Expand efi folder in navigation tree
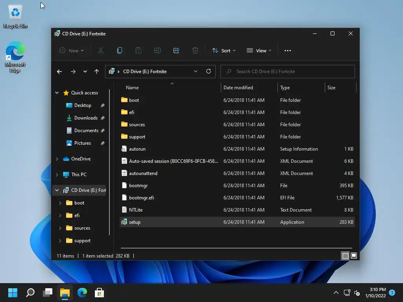 [x=60, y=215]
